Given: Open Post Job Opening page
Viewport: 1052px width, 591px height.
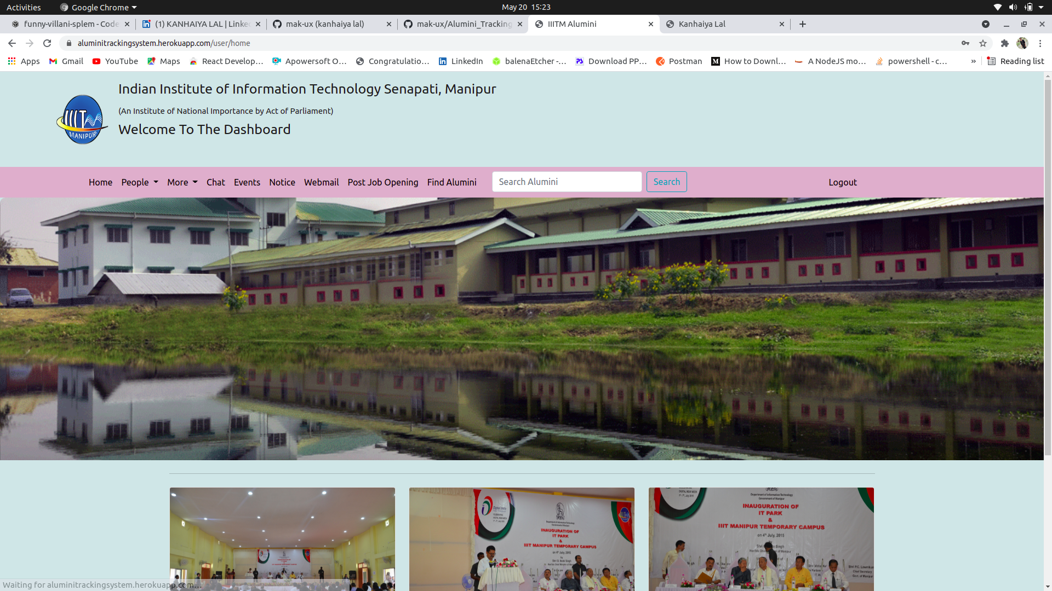Looking at the screenshot, I should click(382, 182).
